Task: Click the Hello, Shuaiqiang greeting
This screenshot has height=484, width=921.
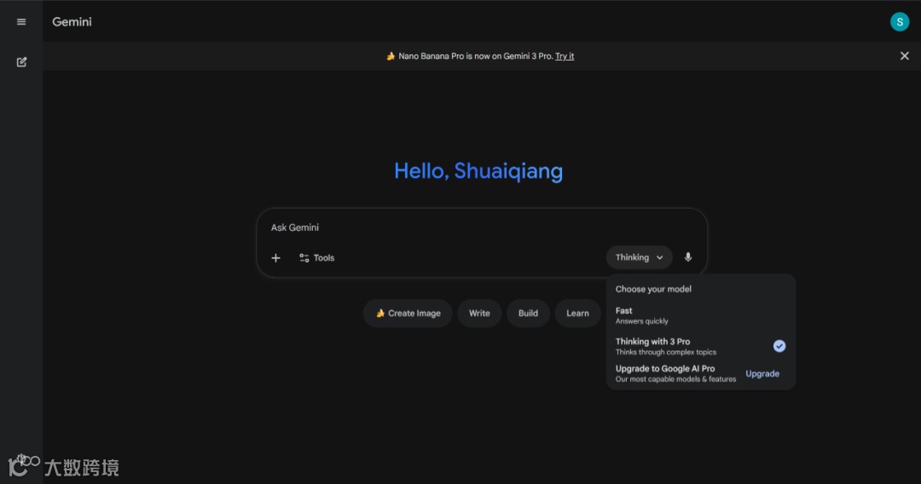Action: pyautogui.click(x=478, y=170)
